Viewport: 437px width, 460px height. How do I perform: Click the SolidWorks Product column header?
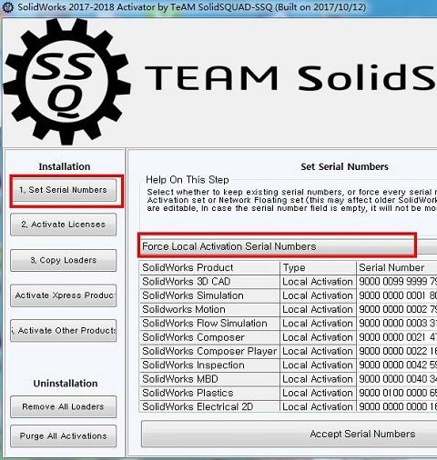tap(209, 268)
